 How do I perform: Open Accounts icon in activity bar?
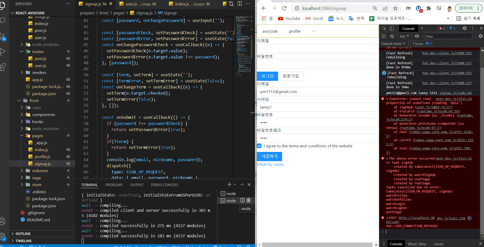[3, 221]
